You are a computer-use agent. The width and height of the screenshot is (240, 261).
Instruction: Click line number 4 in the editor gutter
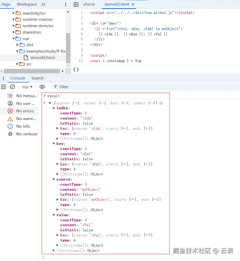(x=82, y=29)
